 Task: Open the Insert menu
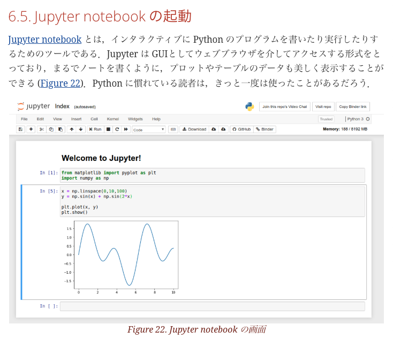tap(76, 119)
